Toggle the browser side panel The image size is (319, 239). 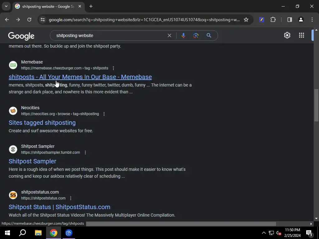click(289, 20)
